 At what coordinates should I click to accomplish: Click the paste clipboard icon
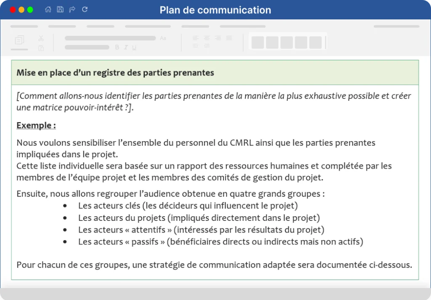[41, 48]
